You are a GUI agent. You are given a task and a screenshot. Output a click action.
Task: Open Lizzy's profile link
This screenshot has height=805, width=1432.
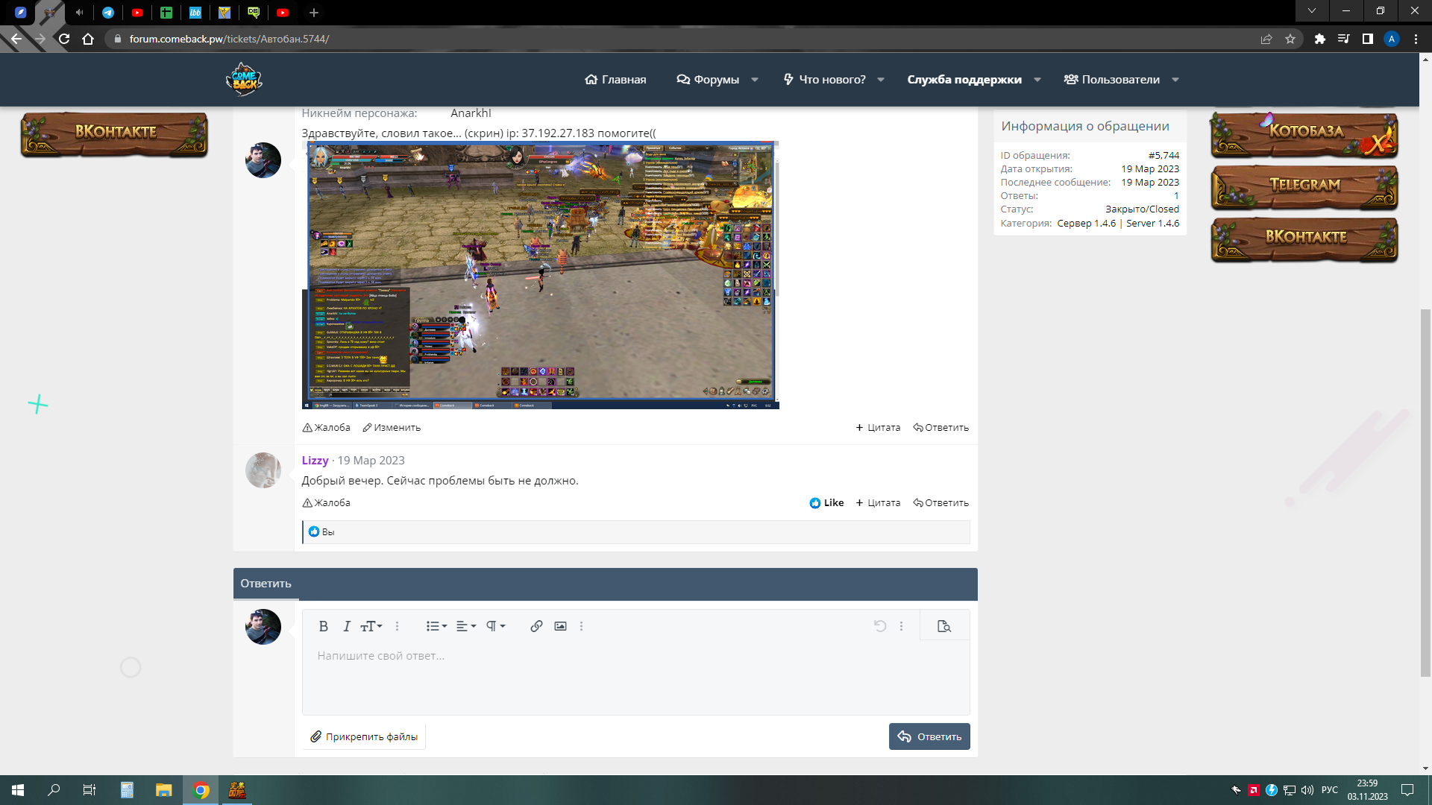click(315, 461)
